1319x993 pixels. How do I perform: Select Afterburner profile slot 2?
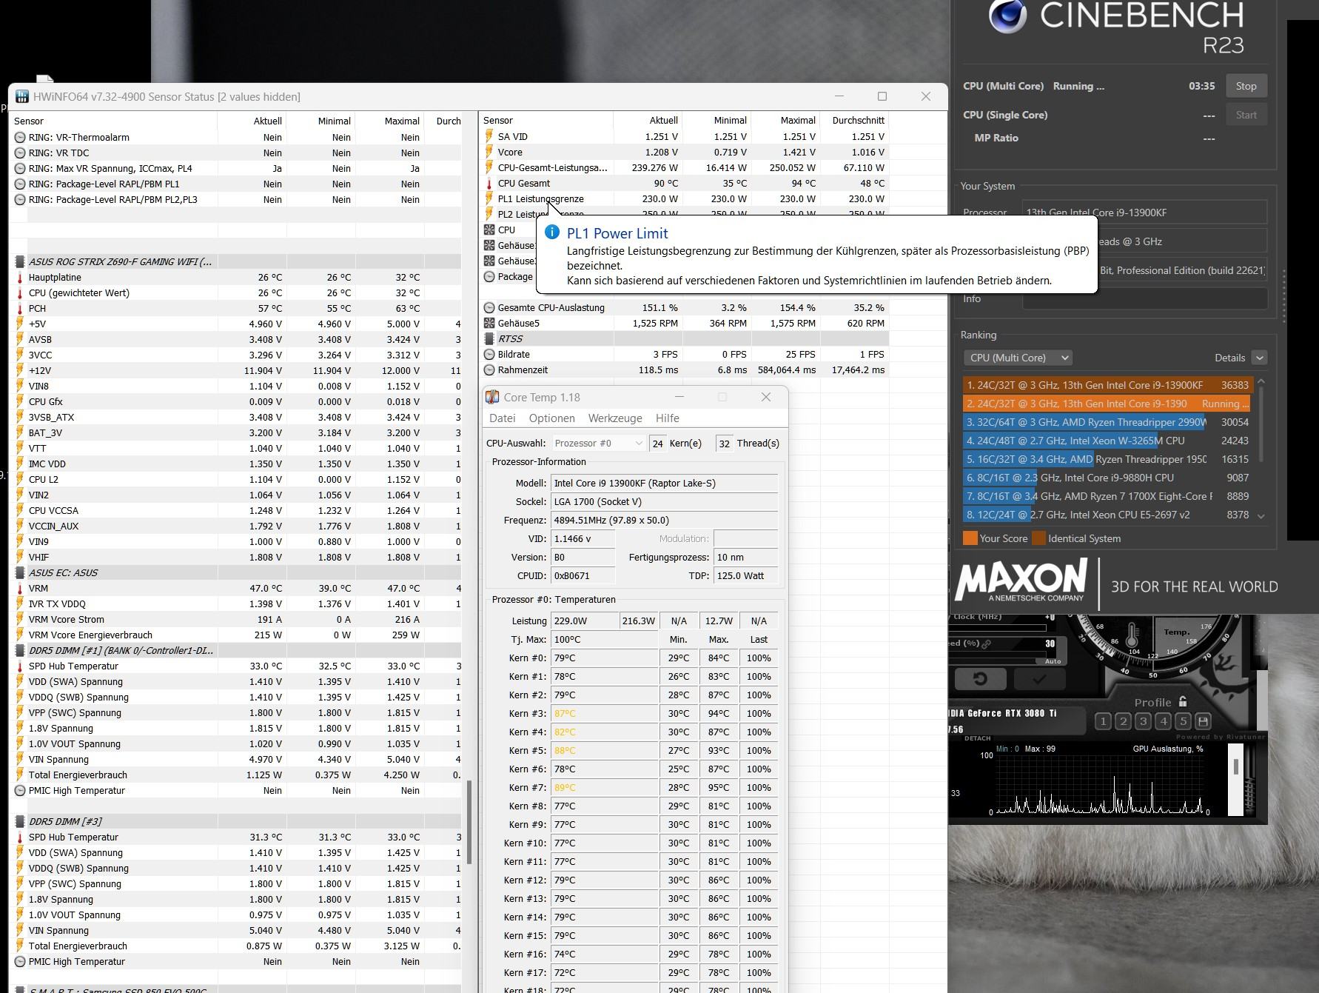click(x=1123, y=721)
